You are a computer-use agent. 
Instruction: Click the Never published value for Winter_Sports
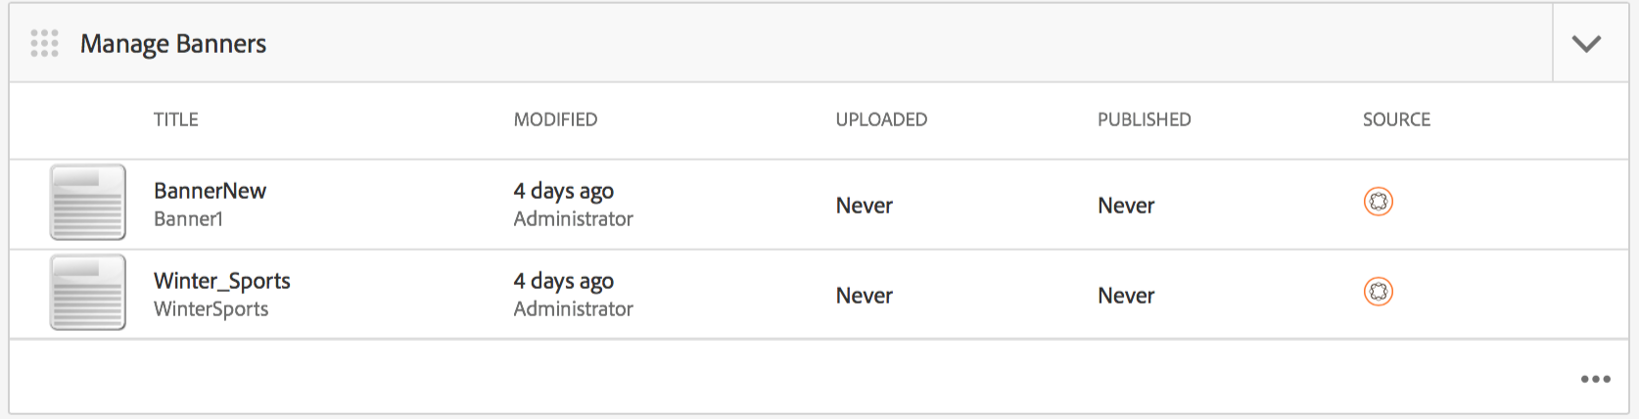pyautogui.click(x=1126, y=296)
